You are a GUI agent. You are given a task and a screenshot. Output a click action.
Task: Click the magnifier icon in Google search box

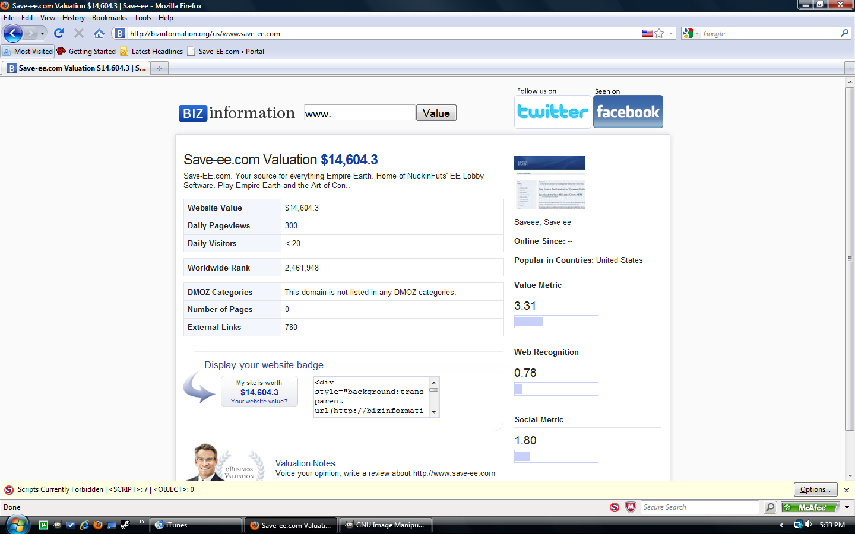click(844, 34)
